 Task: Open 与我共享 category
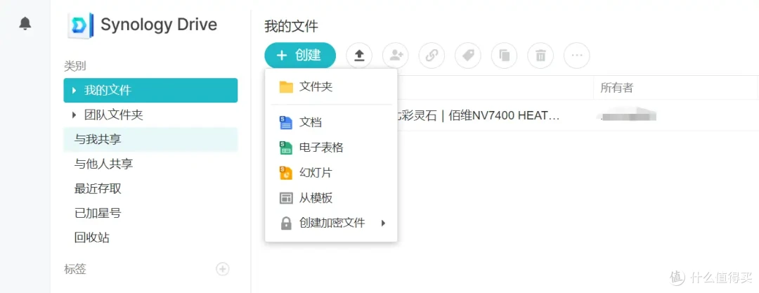point(150,140)
